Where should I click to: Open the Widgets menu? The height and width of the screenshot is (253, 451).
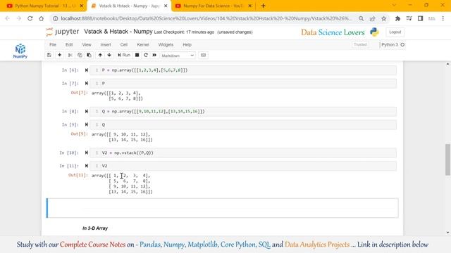coord(166,45)
